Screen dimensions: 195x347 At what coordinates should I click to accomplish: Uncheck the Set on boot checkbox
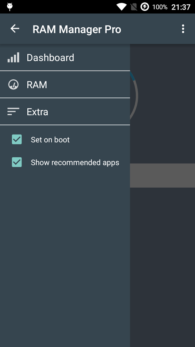click(17, 140)
